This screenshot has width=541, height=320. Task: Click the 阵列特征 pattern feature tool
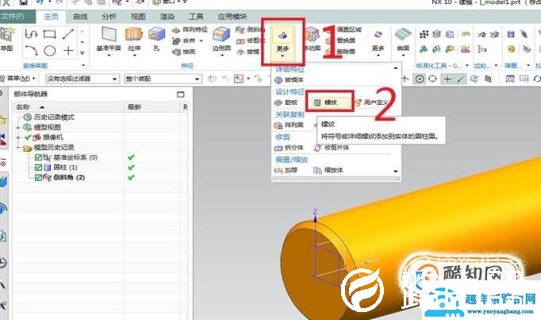[x=190, y=30]
